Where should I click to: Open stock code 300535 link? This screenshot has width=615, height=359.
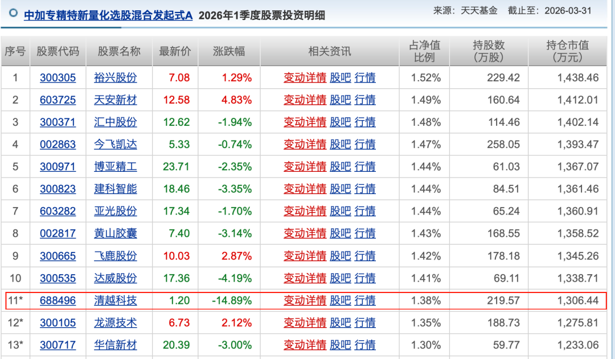pyautogui.click(x=58, y=278)
